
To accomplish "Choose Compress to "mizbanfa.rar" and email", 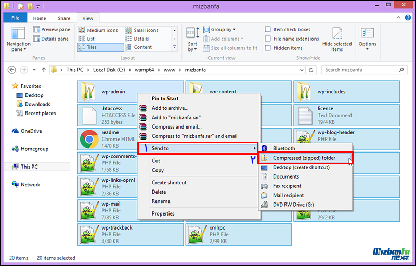I will point(194,136).
